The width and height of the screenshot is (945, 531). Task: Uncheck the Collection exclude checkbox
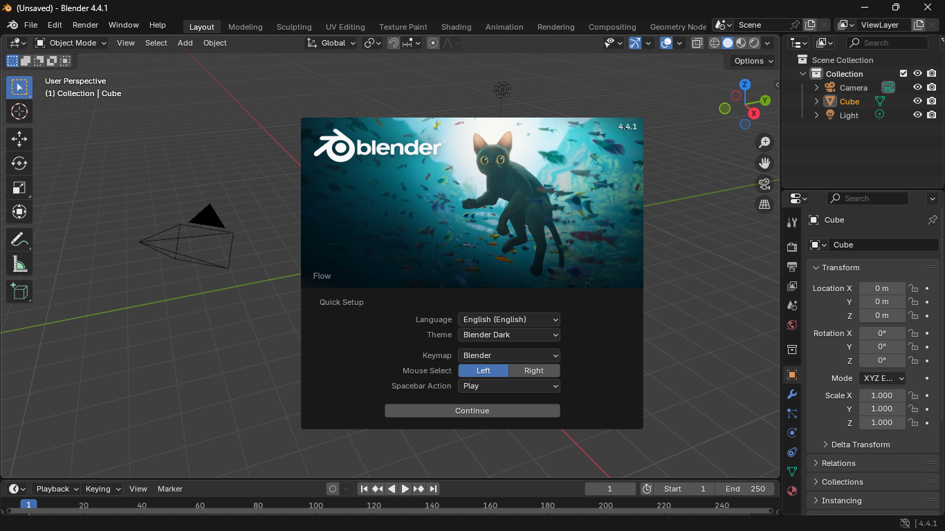[903, 73]
